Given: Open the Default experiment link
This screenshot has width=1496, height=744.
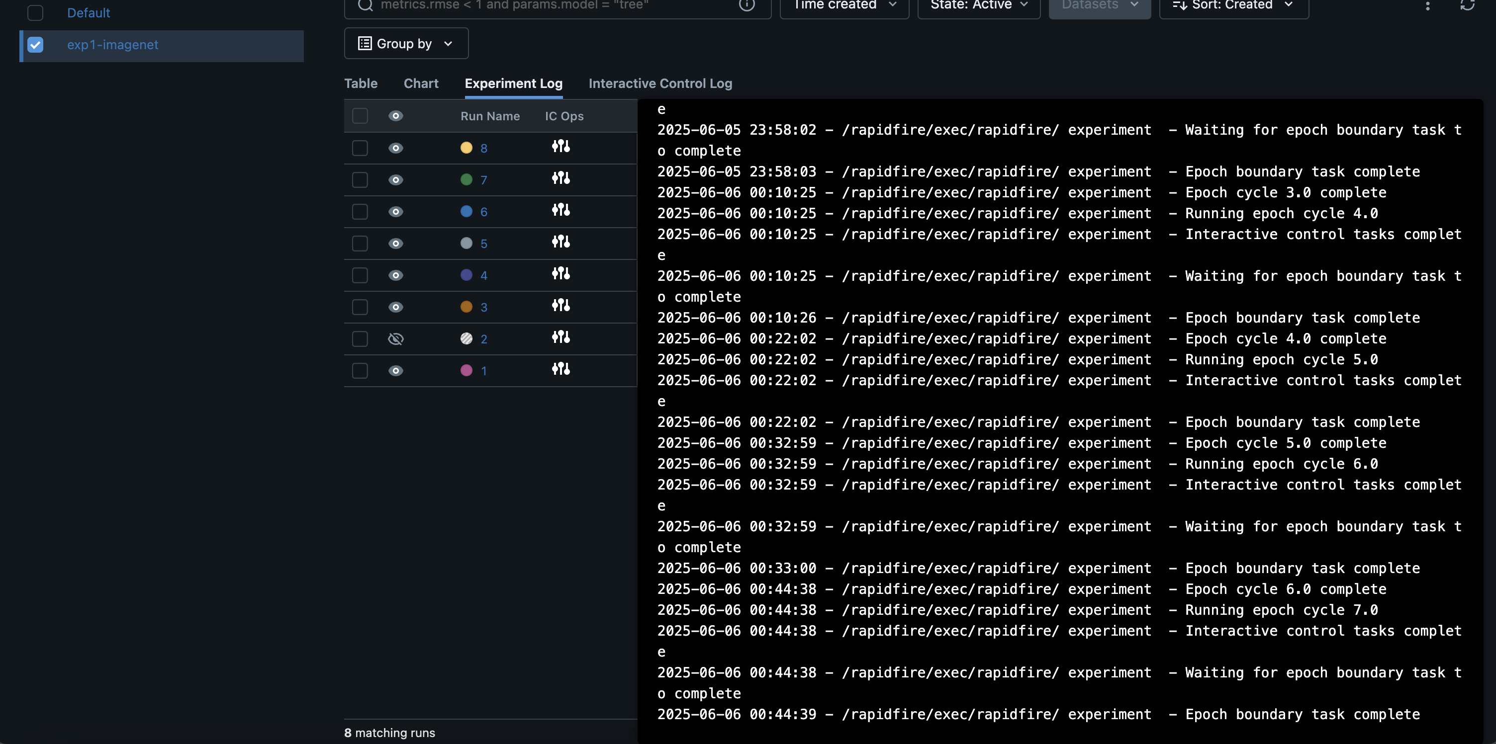Looking at the screenshot, I should pos(88,13).
